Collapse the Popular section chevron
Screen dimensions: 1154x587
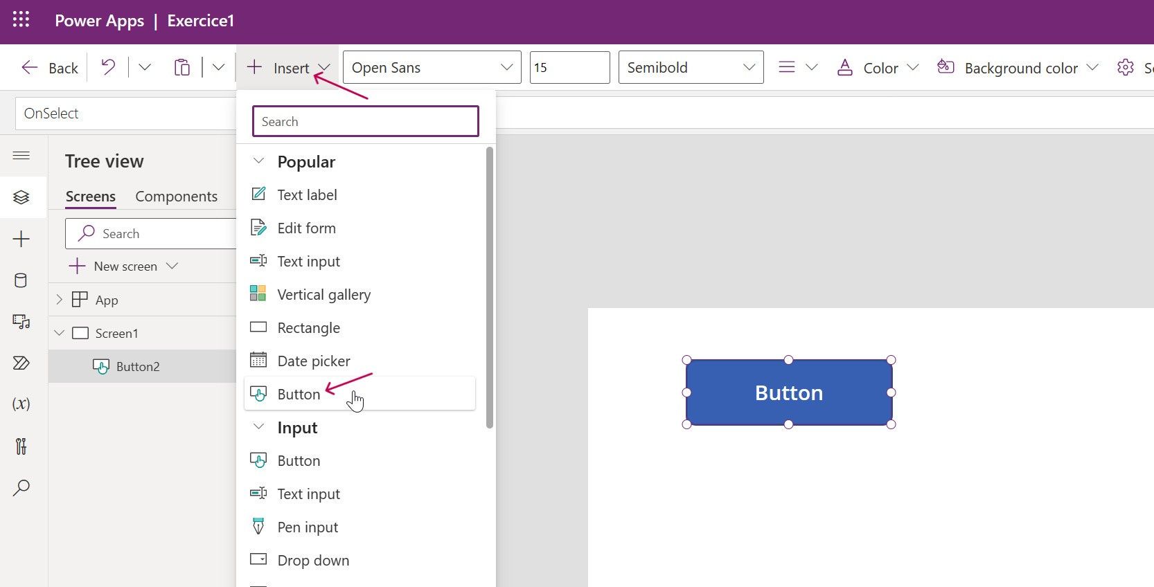click(259, 161)
